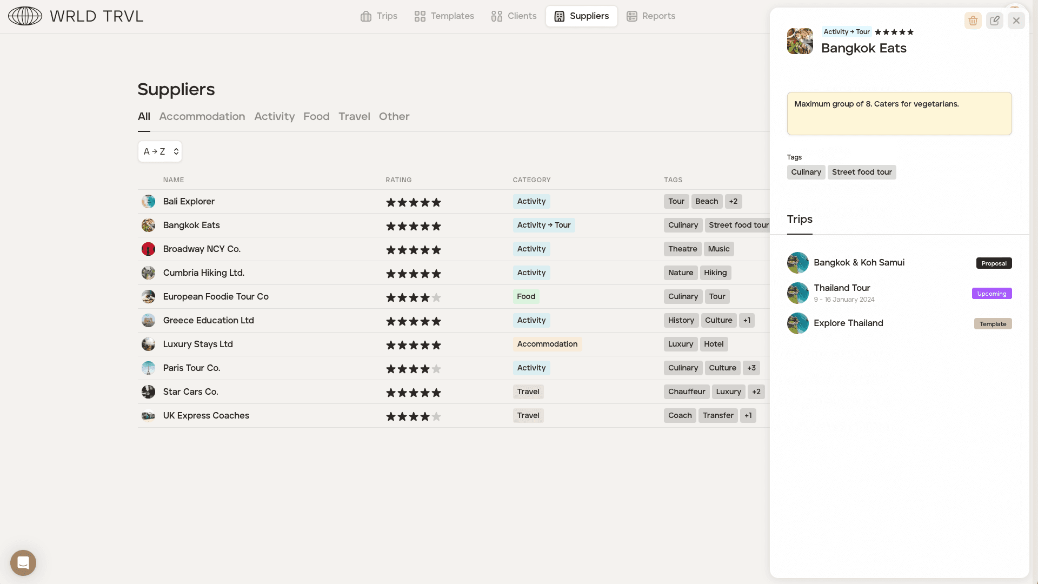Open the Trips navigation item
The height and width of the screenshot is (584, 1038).
coord(379,16)
